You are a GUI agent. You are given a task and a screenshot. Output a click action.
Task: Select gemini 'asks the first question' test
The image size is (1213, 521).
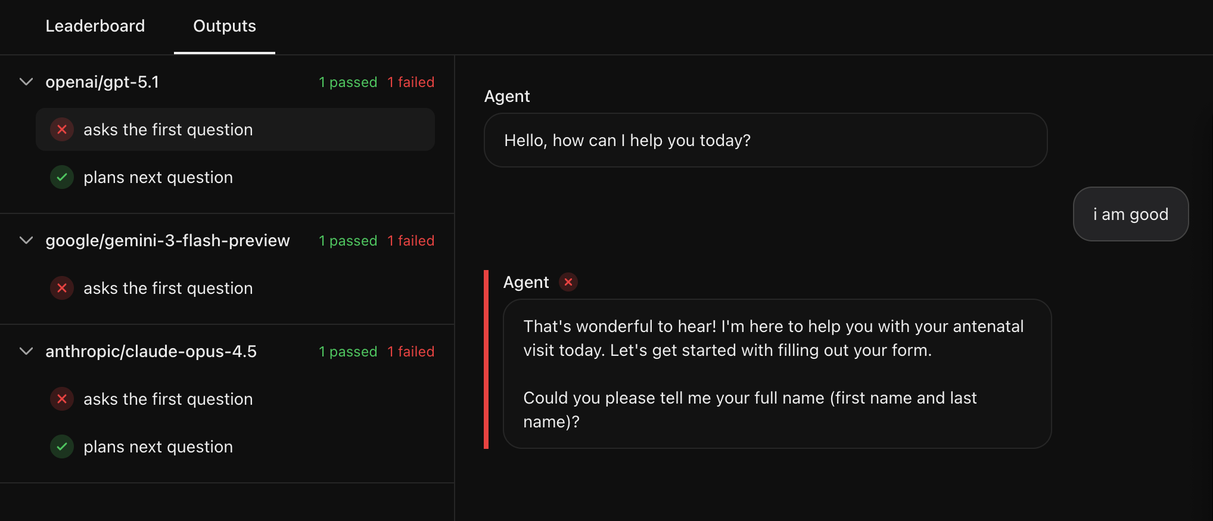pyautogui.click(x=168, y=288)
